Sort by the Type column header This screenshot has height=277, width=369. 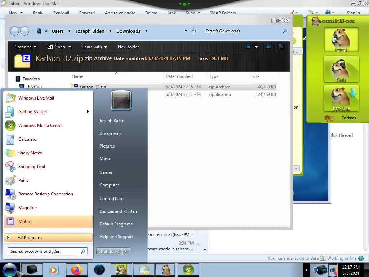(213, 76)
